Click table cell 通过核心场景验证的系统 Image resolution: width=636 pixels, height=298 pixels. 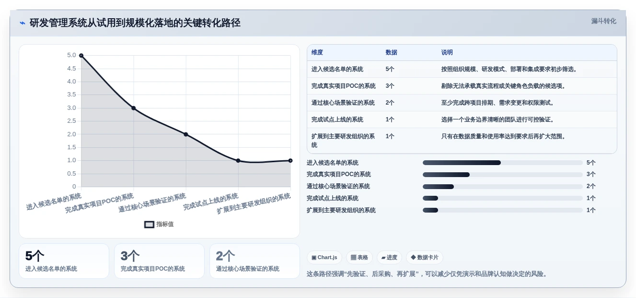[x=343, y=103]
